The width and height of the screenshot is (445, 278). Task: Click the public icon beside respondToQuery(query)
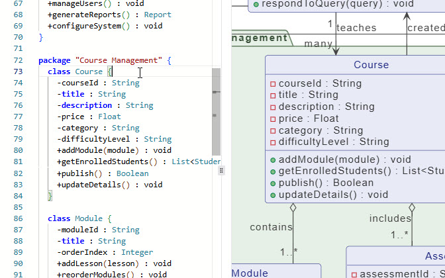[256, 4]
